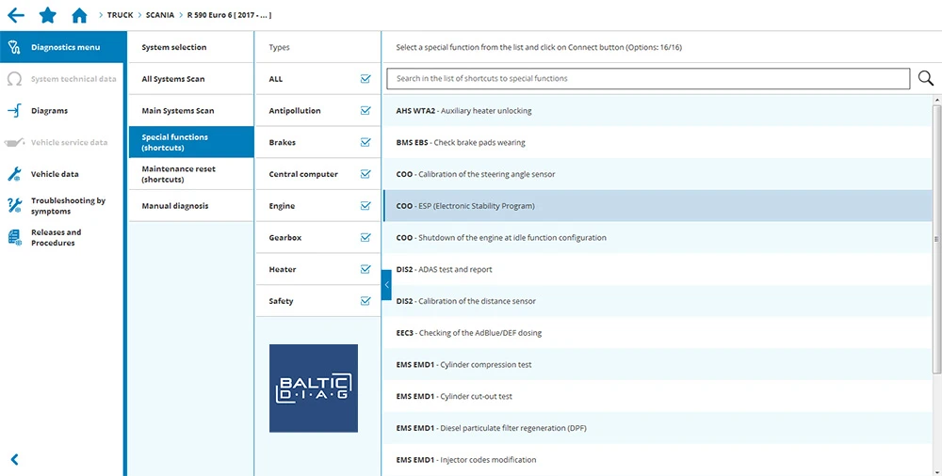Open favorites with the star icon

pyautogui.click(x=47, y=15)
